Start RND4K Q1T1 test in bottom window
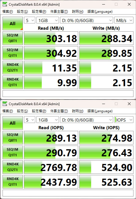Screen dimensions: 136x199 (x=13, y=182)
